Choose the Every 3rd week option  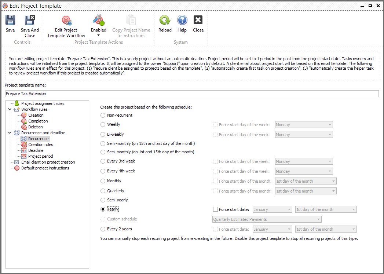pos(103,161)
